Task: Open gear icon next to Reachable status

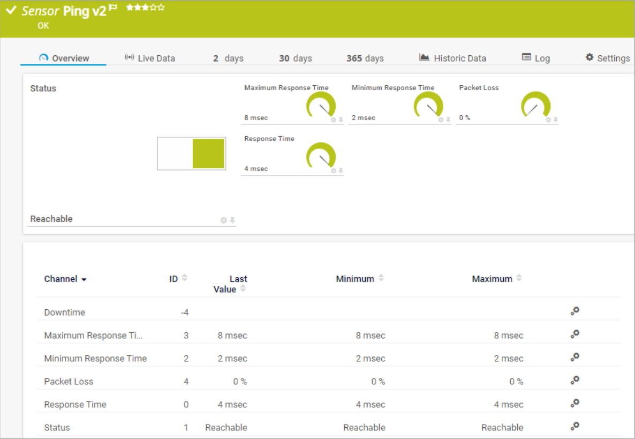Action: [224, 220]
